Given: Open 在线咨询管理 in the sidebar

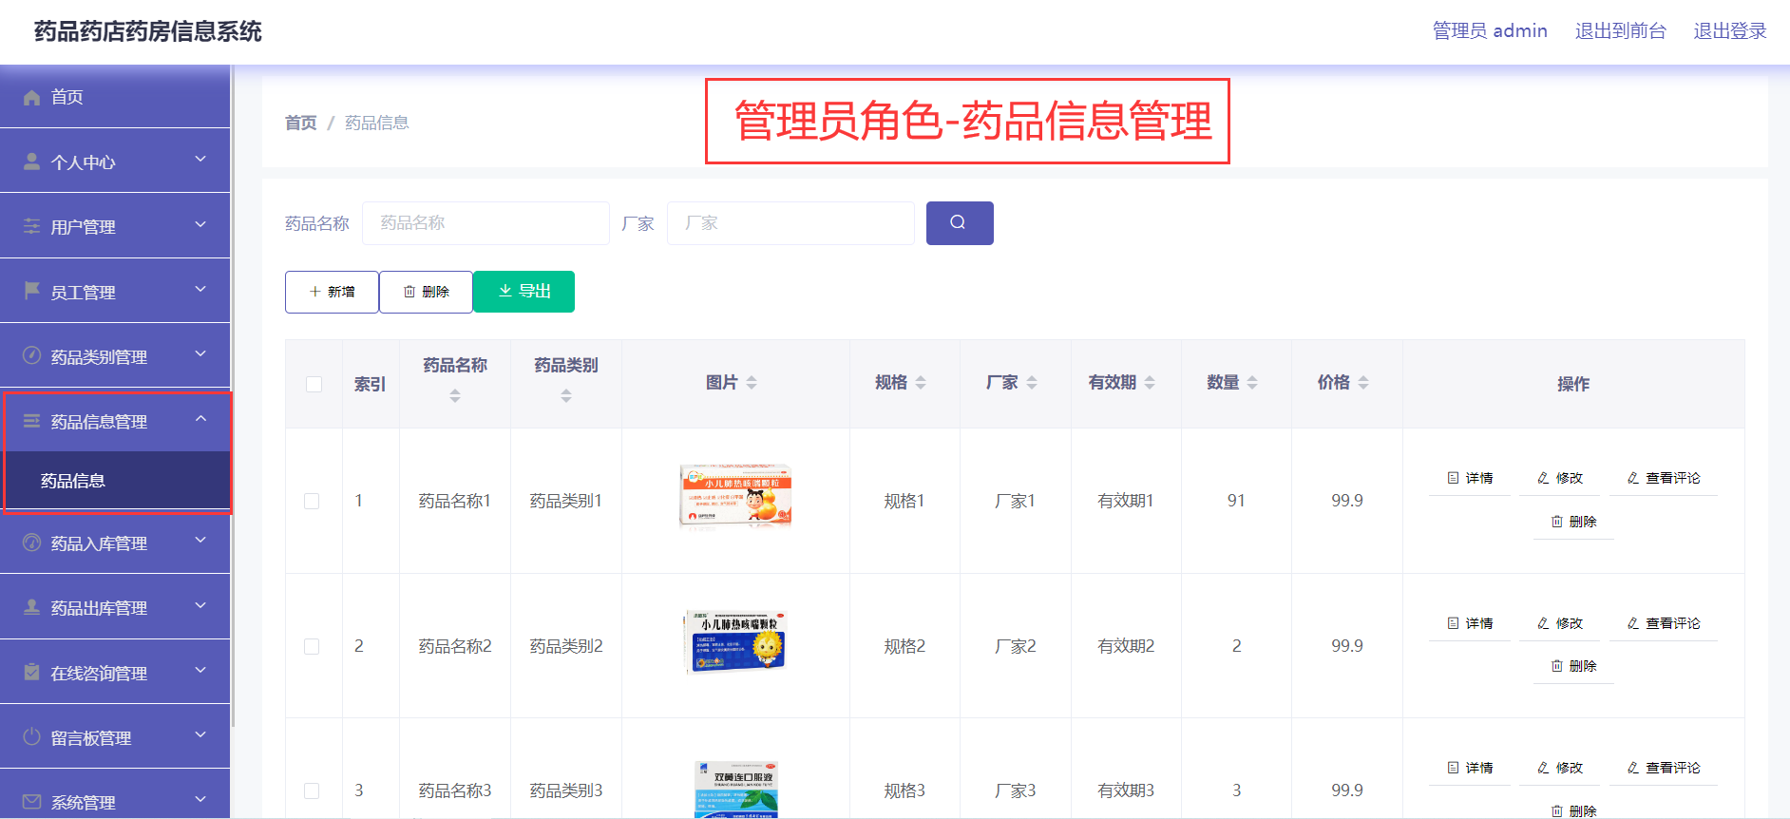Looking at the screenshot, I should point(115,673).
